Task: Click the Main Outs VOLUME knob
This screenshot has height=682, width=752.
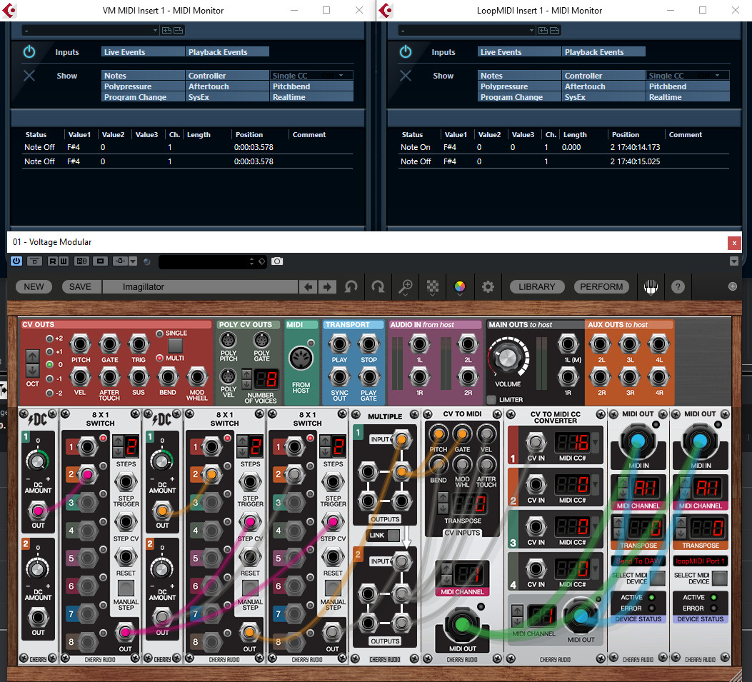Action: tap(508, 358)
